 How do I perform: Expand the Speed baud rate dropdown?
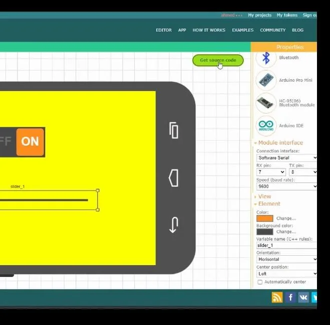pyautogui.click(x=286, y=187)
